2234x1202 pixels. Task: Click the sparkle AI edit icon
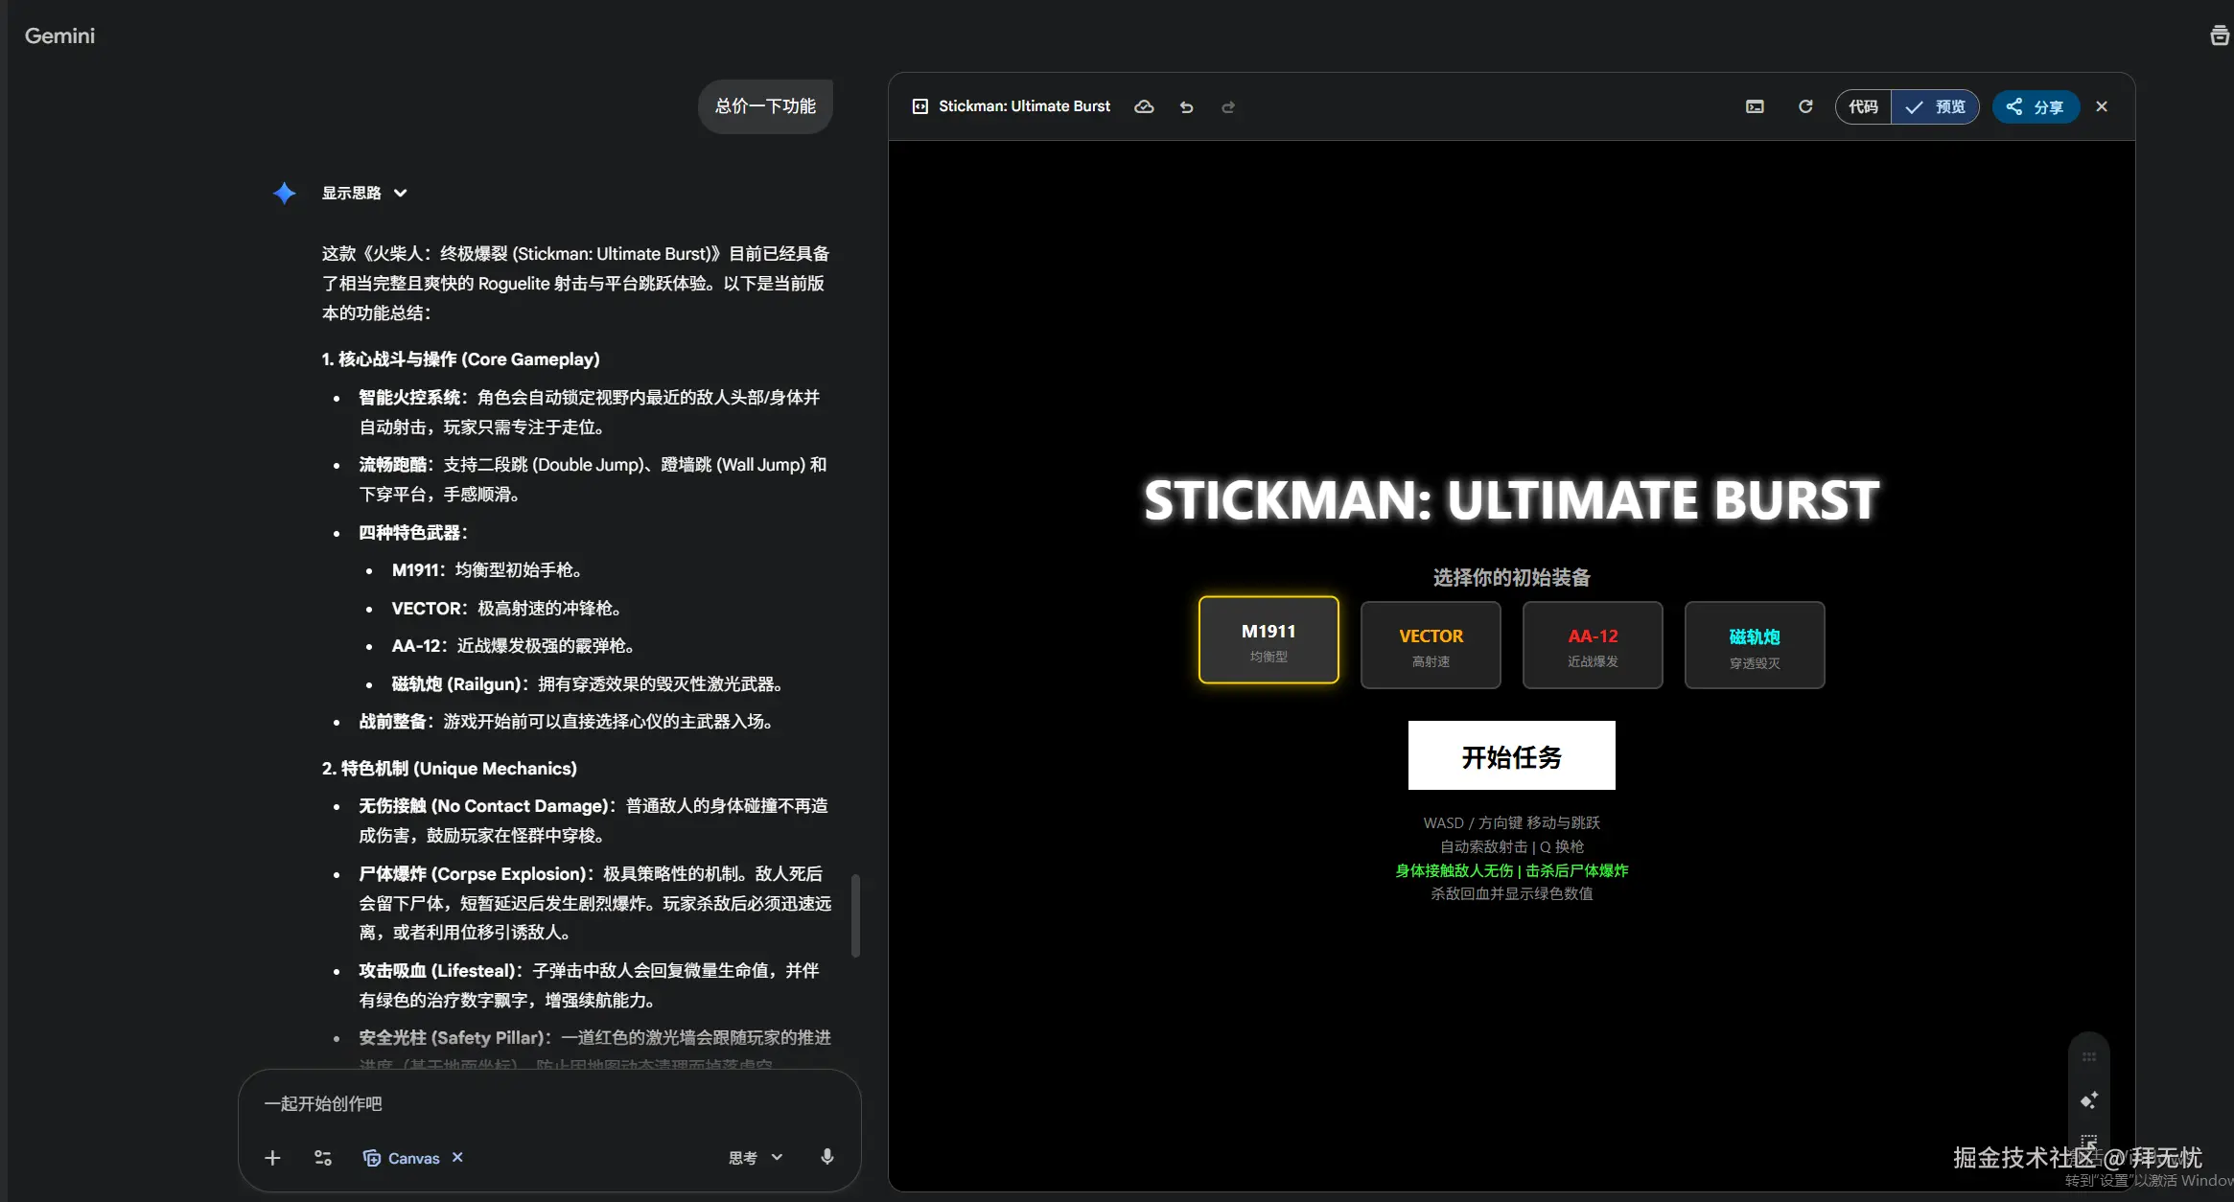2088,1099
